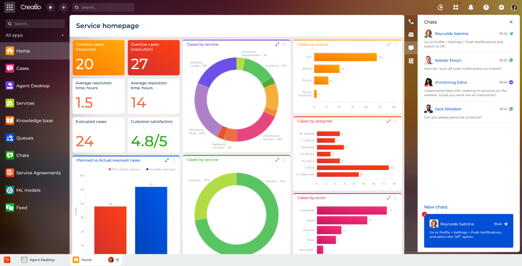Viewport: 522px width, 266px height.
Task: Click the plus quick-add button
Action: (x=63, y=7)
